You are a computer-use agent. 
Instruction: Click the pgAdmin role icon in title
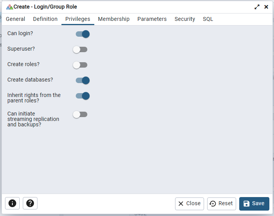tap(9, 7)
